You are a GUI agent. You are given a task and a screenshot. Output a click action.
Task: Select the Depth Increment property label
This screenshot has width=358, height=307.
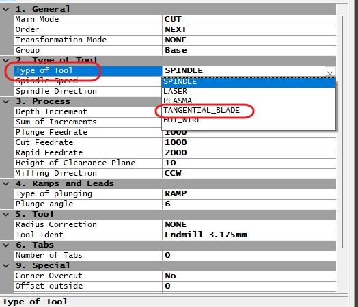pos(51,111)
